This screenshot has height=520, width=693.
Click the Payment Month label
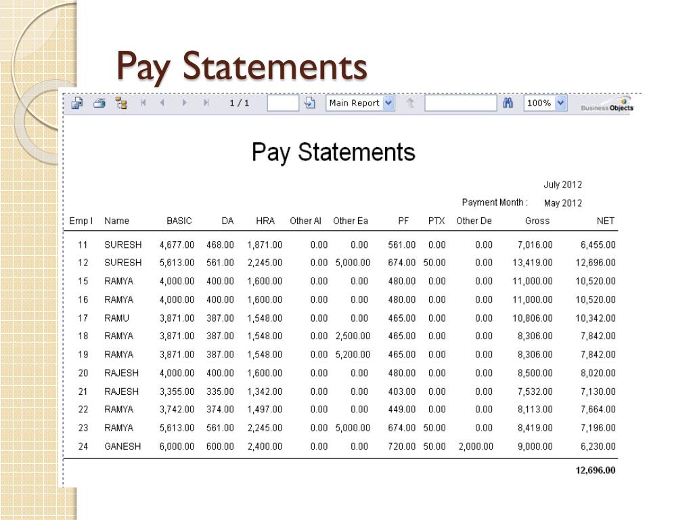pos(495,202)
